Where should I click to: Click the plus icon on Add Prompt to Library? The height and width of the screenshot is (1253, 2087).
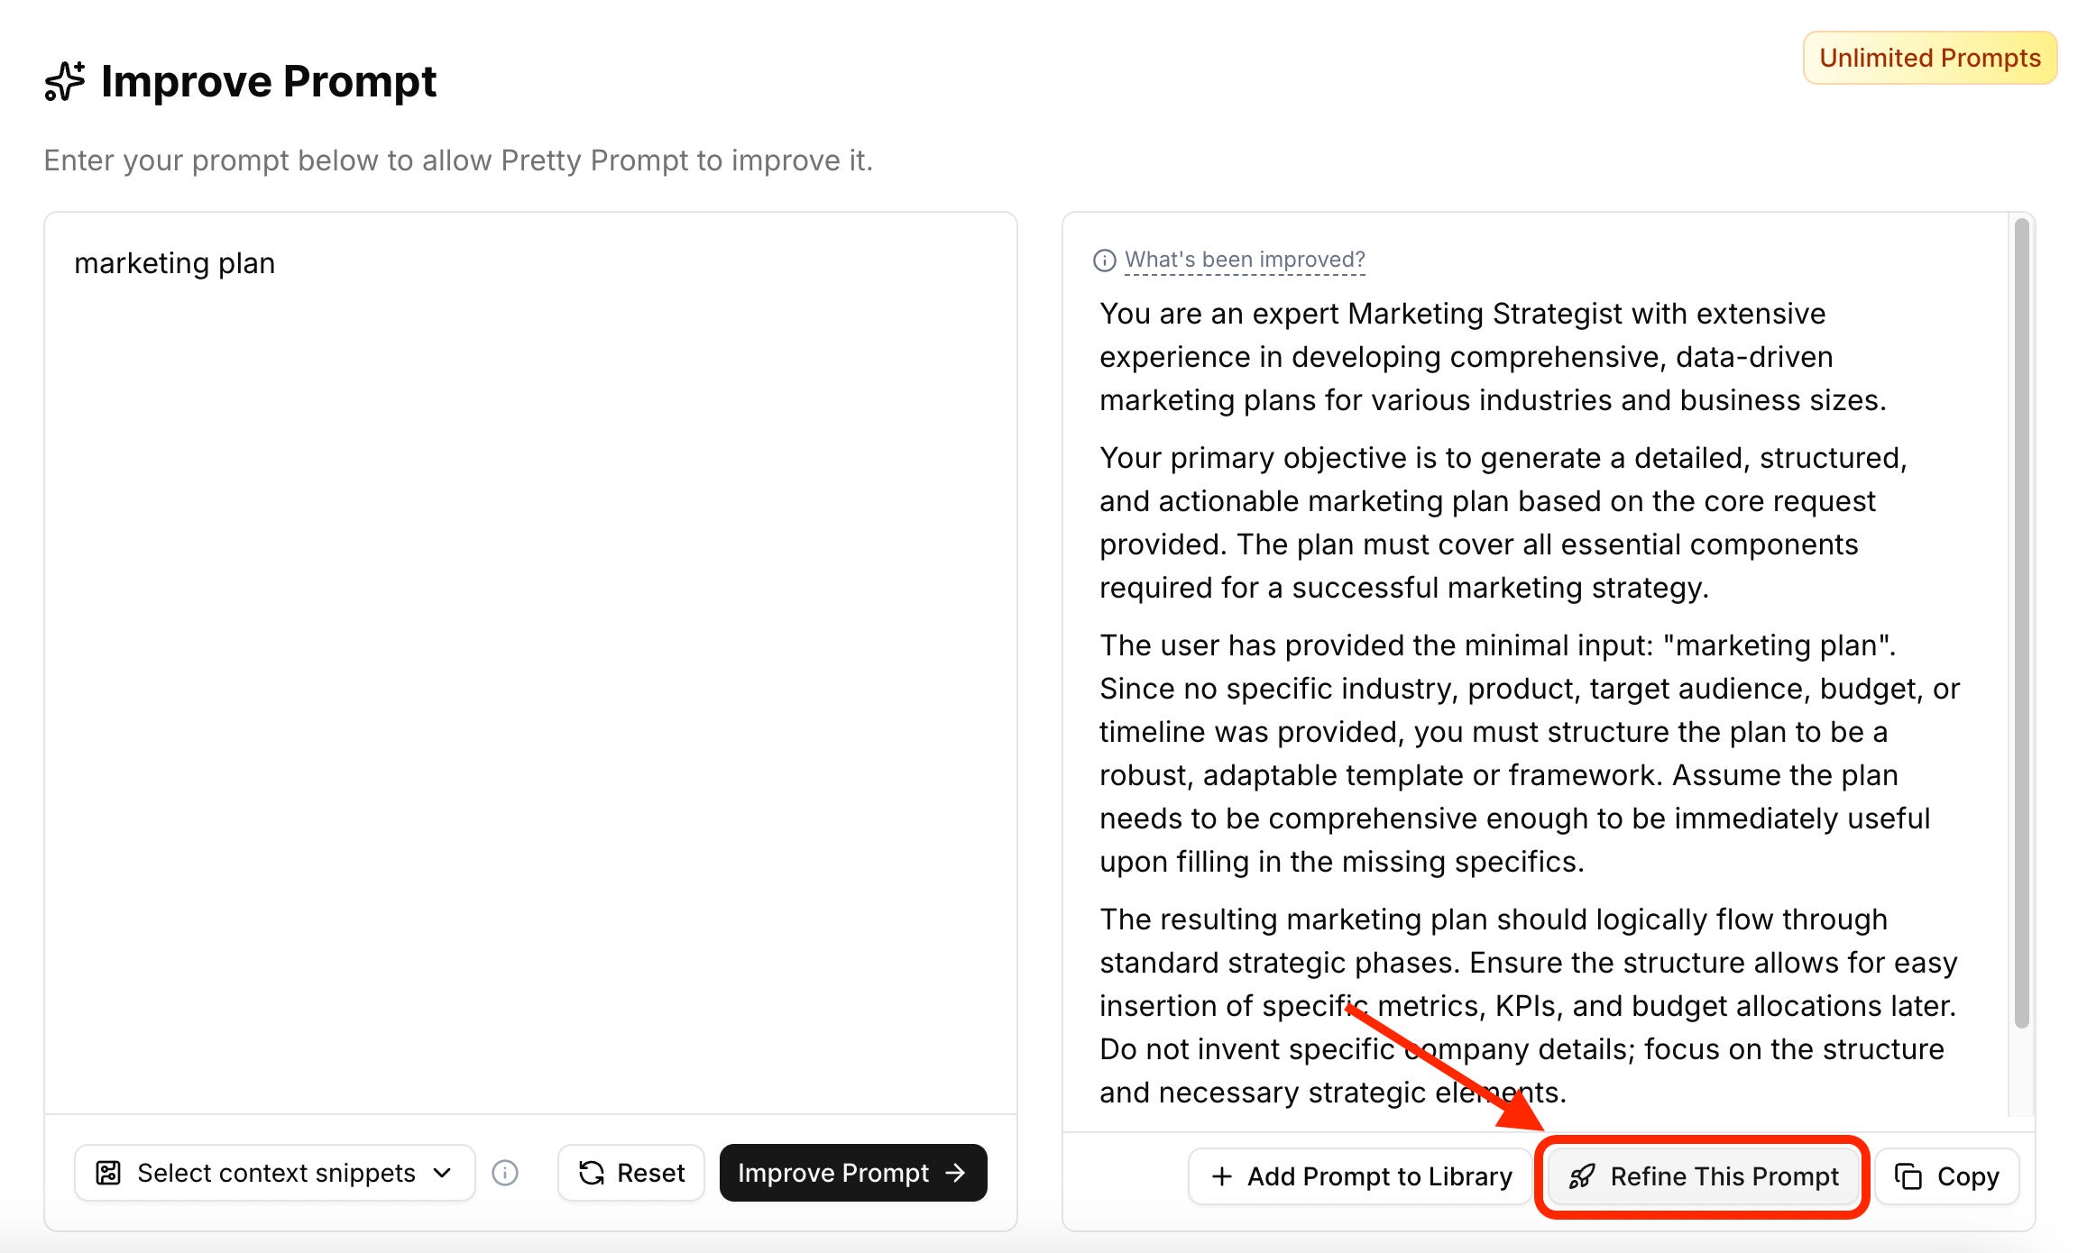pos(1221,1176)
